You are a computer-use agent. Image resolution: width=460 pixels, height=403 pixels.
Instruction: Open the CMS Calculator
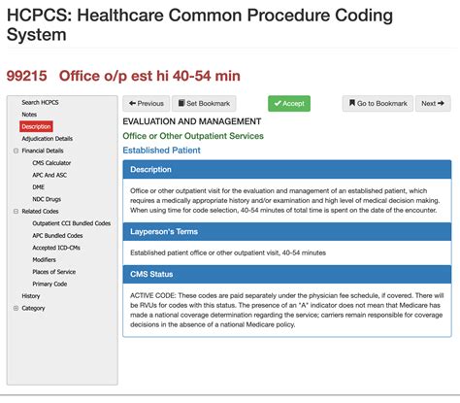coord(51,163)
